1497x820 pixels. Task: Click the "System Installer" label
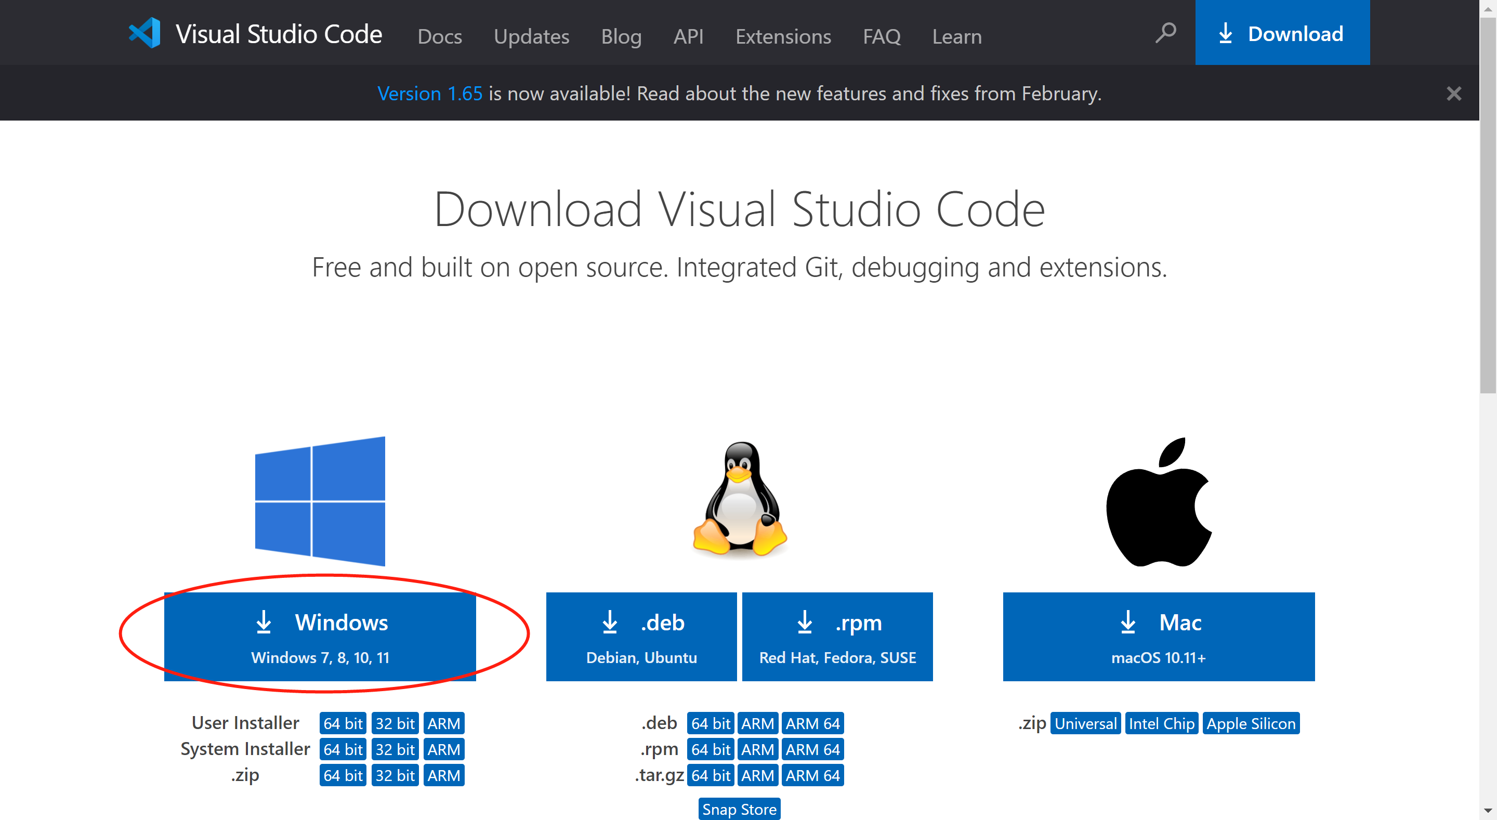[x=245, y=749]
